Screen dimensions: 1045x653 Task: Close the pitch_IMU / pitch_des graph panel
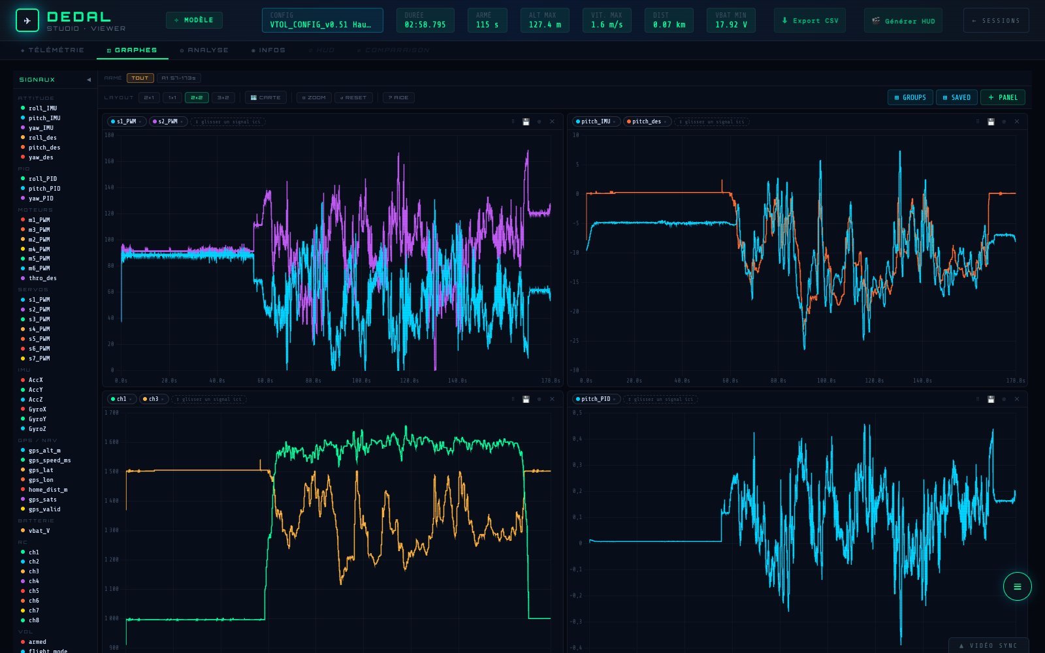click(1017, 121)
